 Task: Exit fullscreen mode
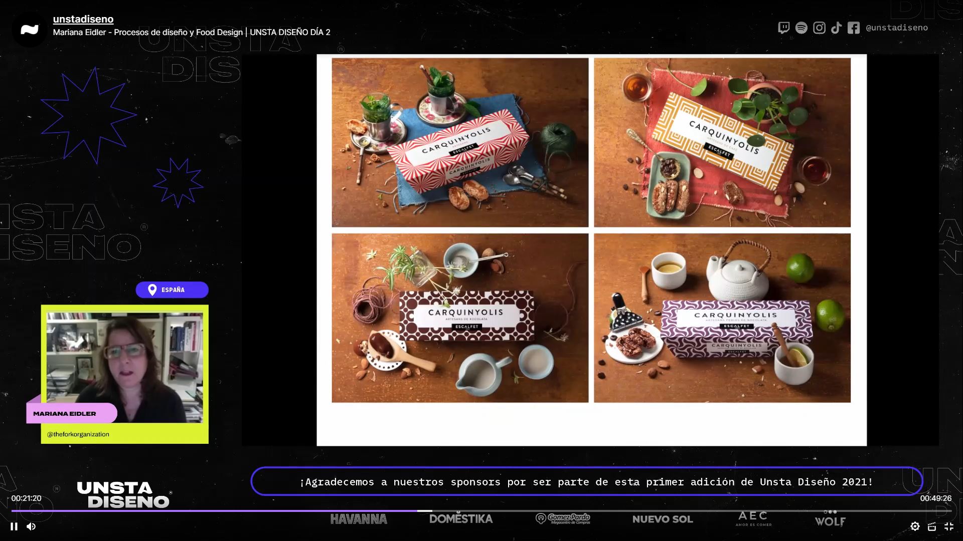[x=949, y=526]
